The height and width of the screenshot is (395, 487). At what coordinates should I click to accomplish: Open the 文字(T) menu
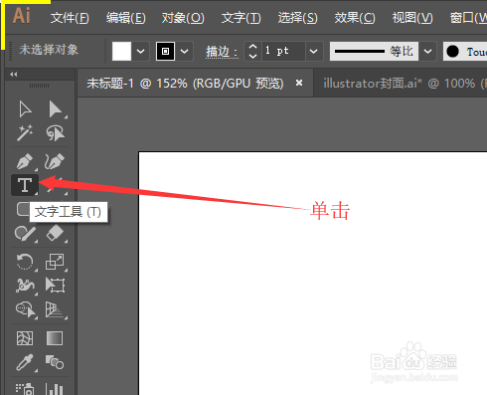(241, 18)
